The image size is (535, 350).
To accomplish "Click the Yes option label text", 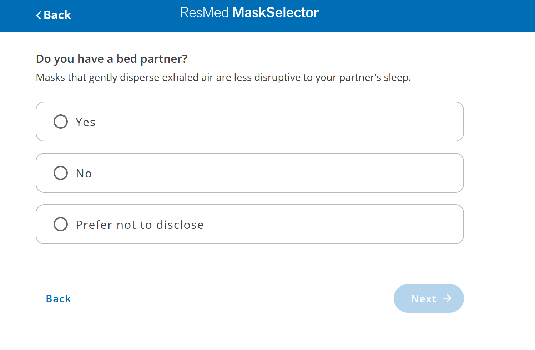I will [85, 122].
